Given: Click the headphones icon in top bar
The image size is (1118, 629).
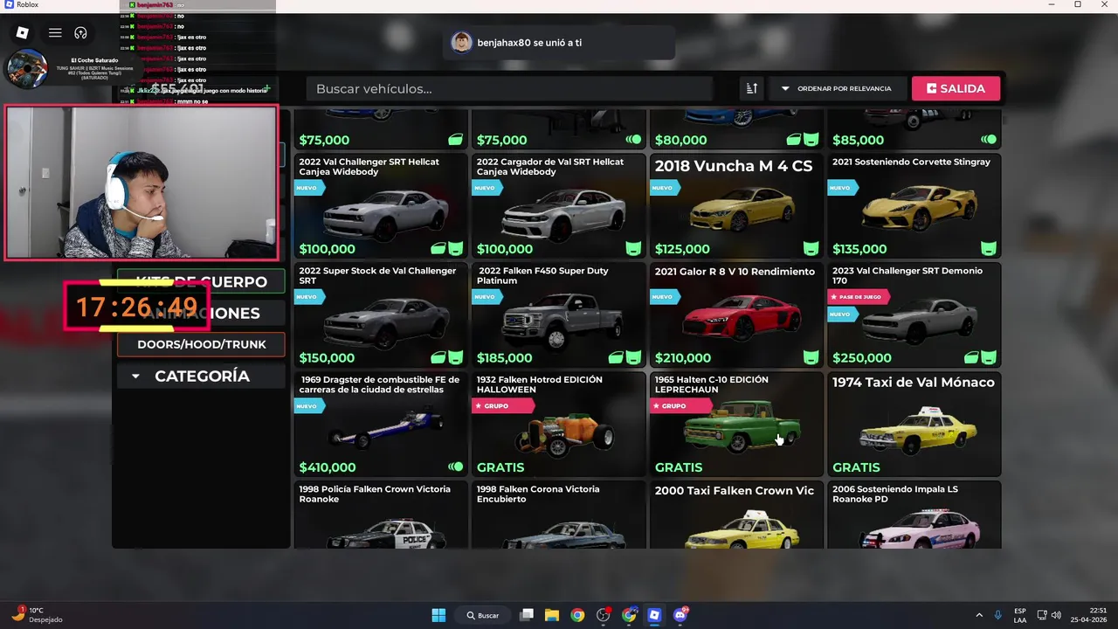Looking at the screenshot, I should click(80, 33).
